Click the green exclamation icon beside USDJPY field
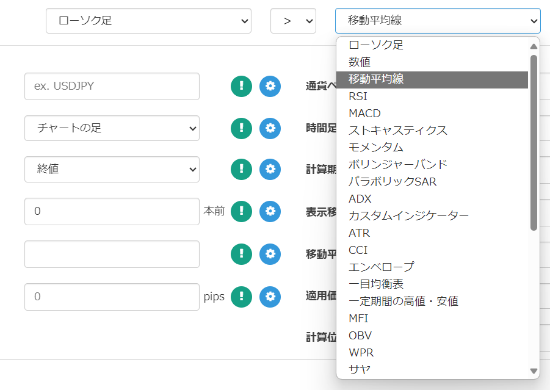The height and width of the screenshot is (390, 550). point(241,86)
